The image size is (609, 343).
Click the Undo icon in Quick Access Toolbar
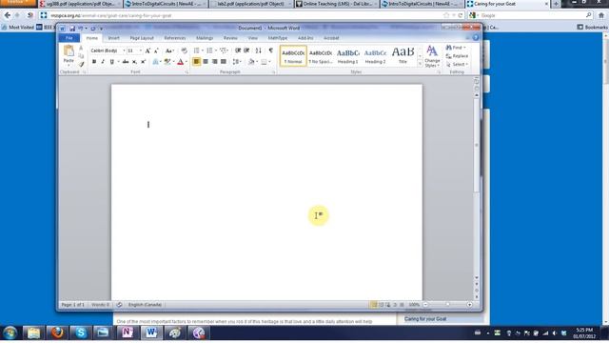pyautogui.click(x=81, y=29)
